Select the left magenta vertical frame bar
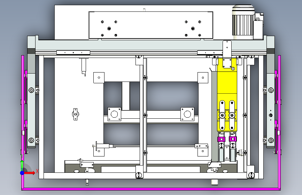 click(23, 122)
